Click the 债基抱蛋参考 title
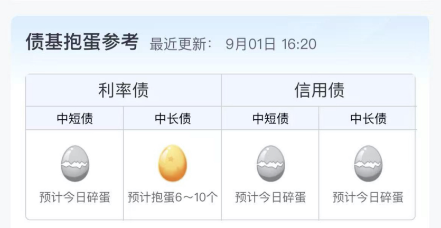441x228 pixels. click(82, 42)
